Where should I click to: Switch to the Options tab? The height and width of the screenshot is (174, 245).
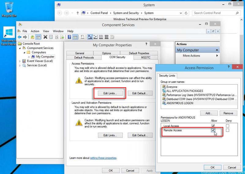click(107, 53)
